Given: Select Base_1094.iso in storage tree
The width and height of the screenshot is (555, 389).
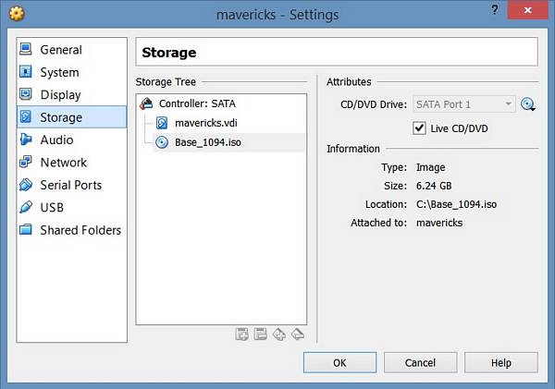Looking at the screenshot, I should tap(208, 142).
